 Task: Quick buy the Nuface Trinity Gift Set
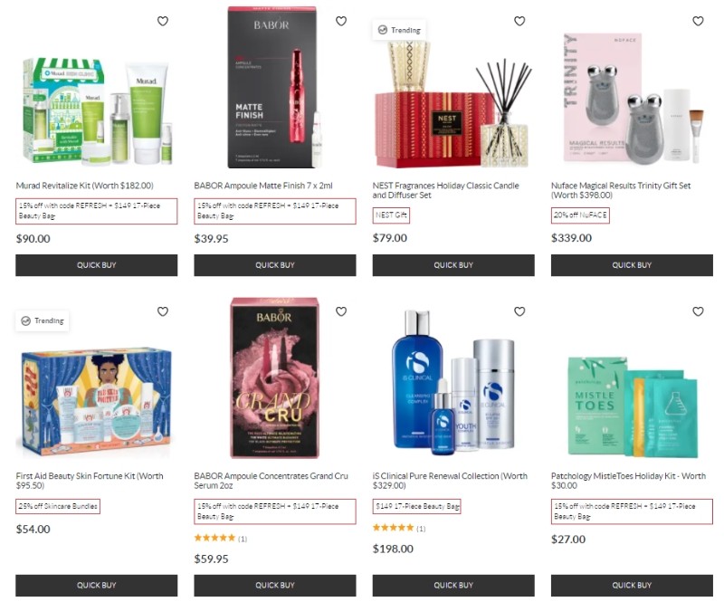tap(632, 265)
